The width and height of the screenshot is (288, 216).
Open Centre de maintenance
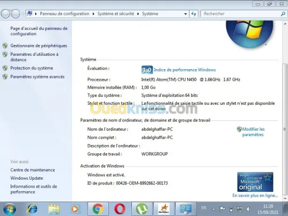click(33, 170)
